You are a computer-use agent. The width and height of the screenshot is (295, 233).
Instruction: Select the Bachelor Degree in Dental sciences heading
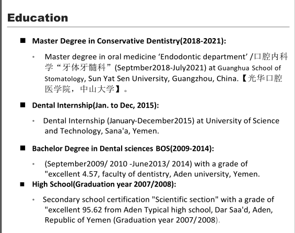[123, 149]
